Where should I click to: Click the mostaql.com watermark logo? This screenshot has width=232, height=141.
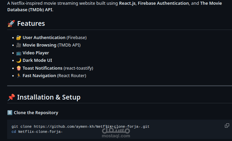[116, 132]
